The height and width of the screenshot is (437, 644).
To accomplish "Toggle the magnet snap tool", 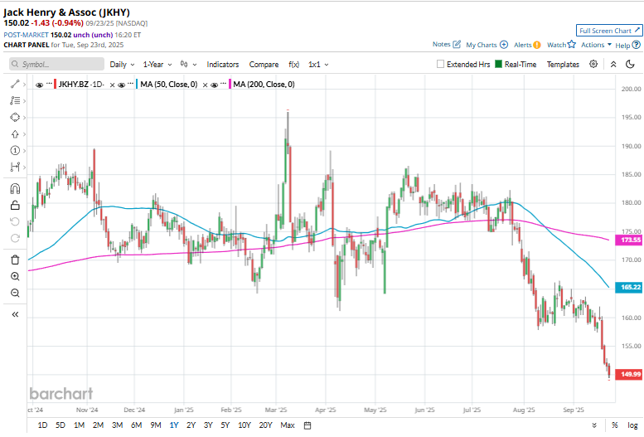I will point(15,189).
